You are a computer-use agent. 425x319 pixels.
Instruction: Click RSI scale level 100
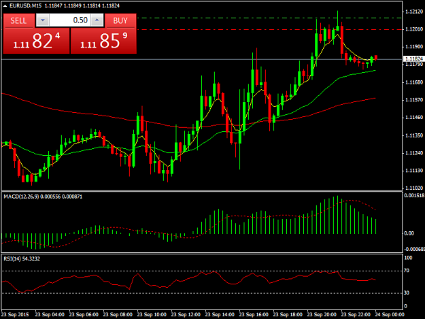[x=408, y=258]
